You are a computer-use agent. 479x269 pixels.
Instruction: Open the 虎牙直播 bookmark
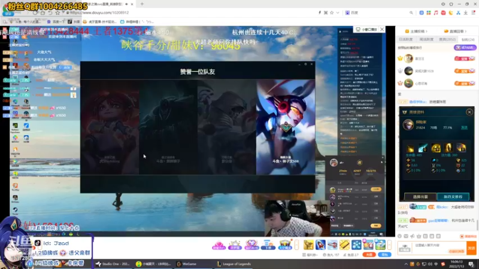100,22
